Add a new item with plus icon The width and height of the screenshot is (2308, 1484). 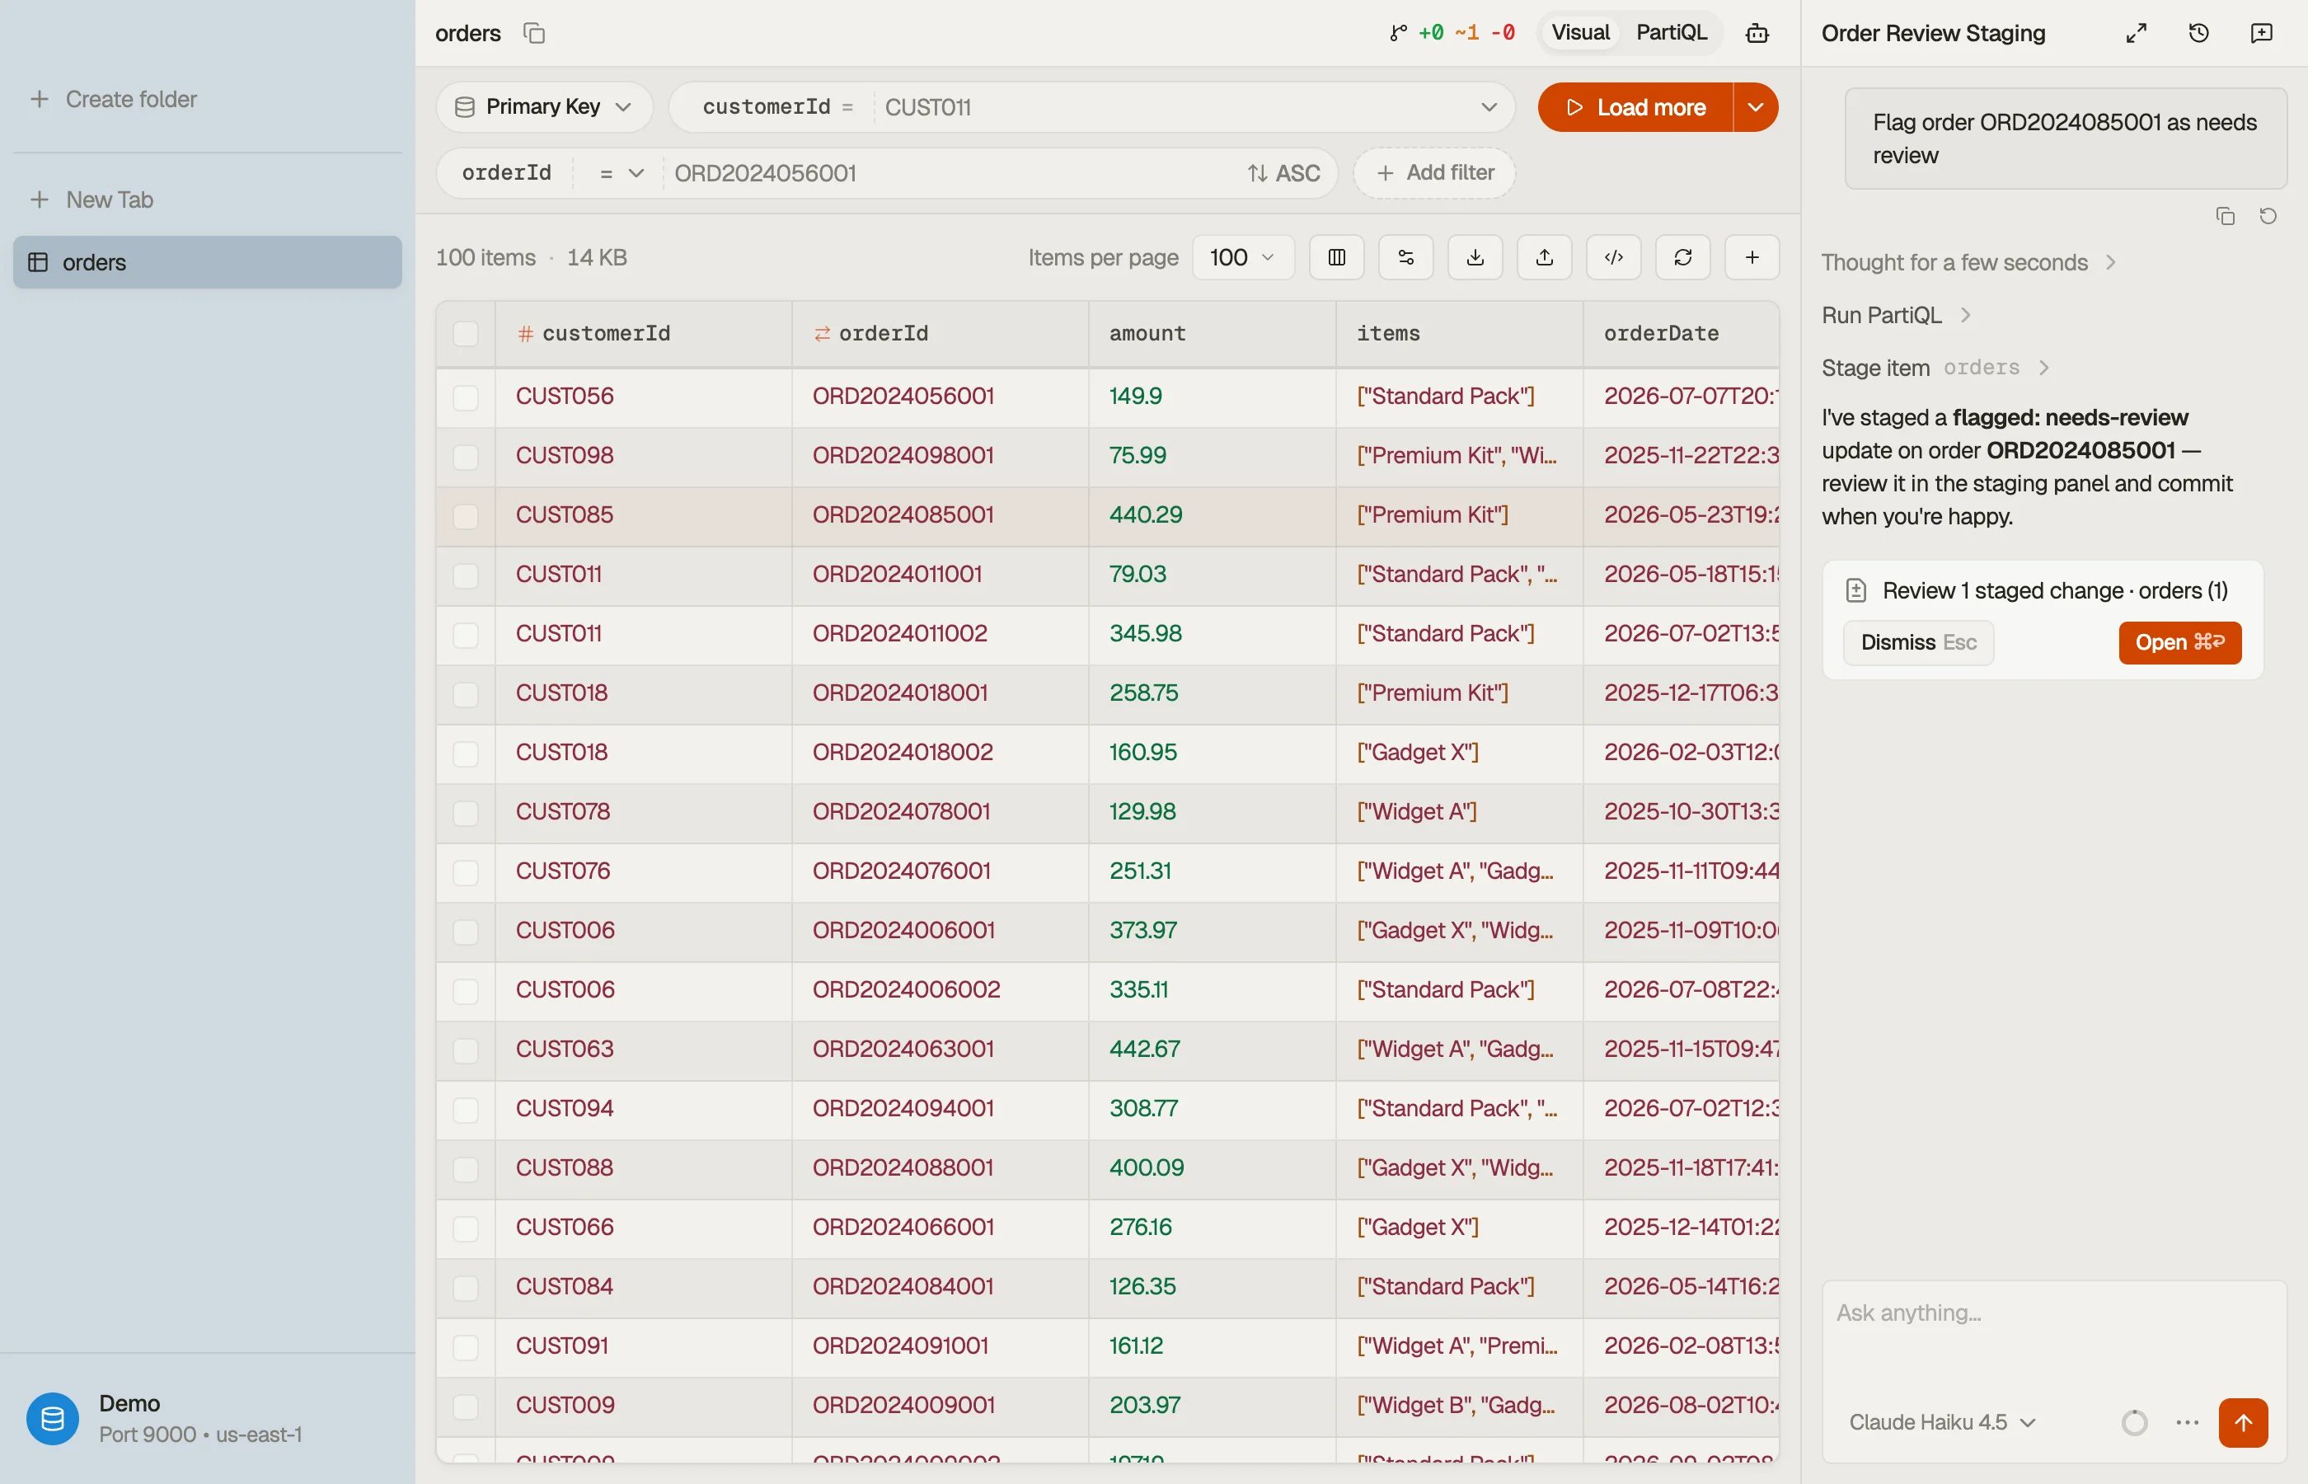tap(1752, 257)
